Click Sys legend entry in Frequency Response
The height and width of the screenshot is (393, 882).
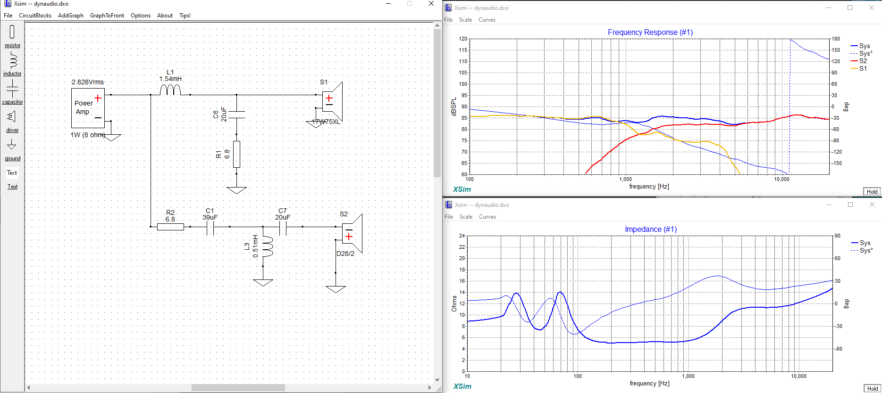[x=860, y=46]
